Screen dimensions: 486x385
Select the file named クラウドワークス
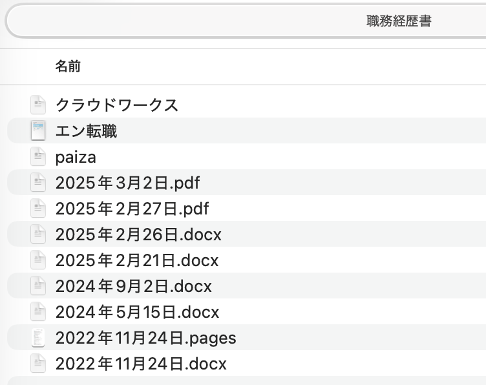pyautogui.click(x=116, y=105)
